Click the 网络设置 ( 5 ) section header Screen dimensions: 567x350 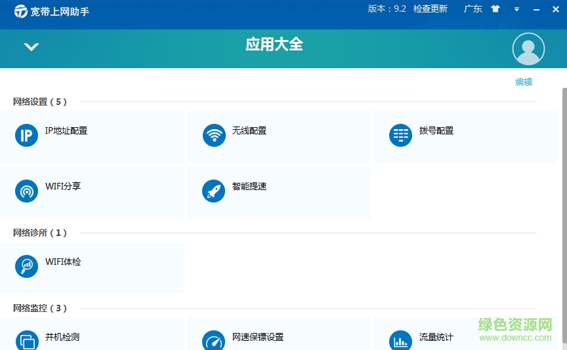coord(40,102)
